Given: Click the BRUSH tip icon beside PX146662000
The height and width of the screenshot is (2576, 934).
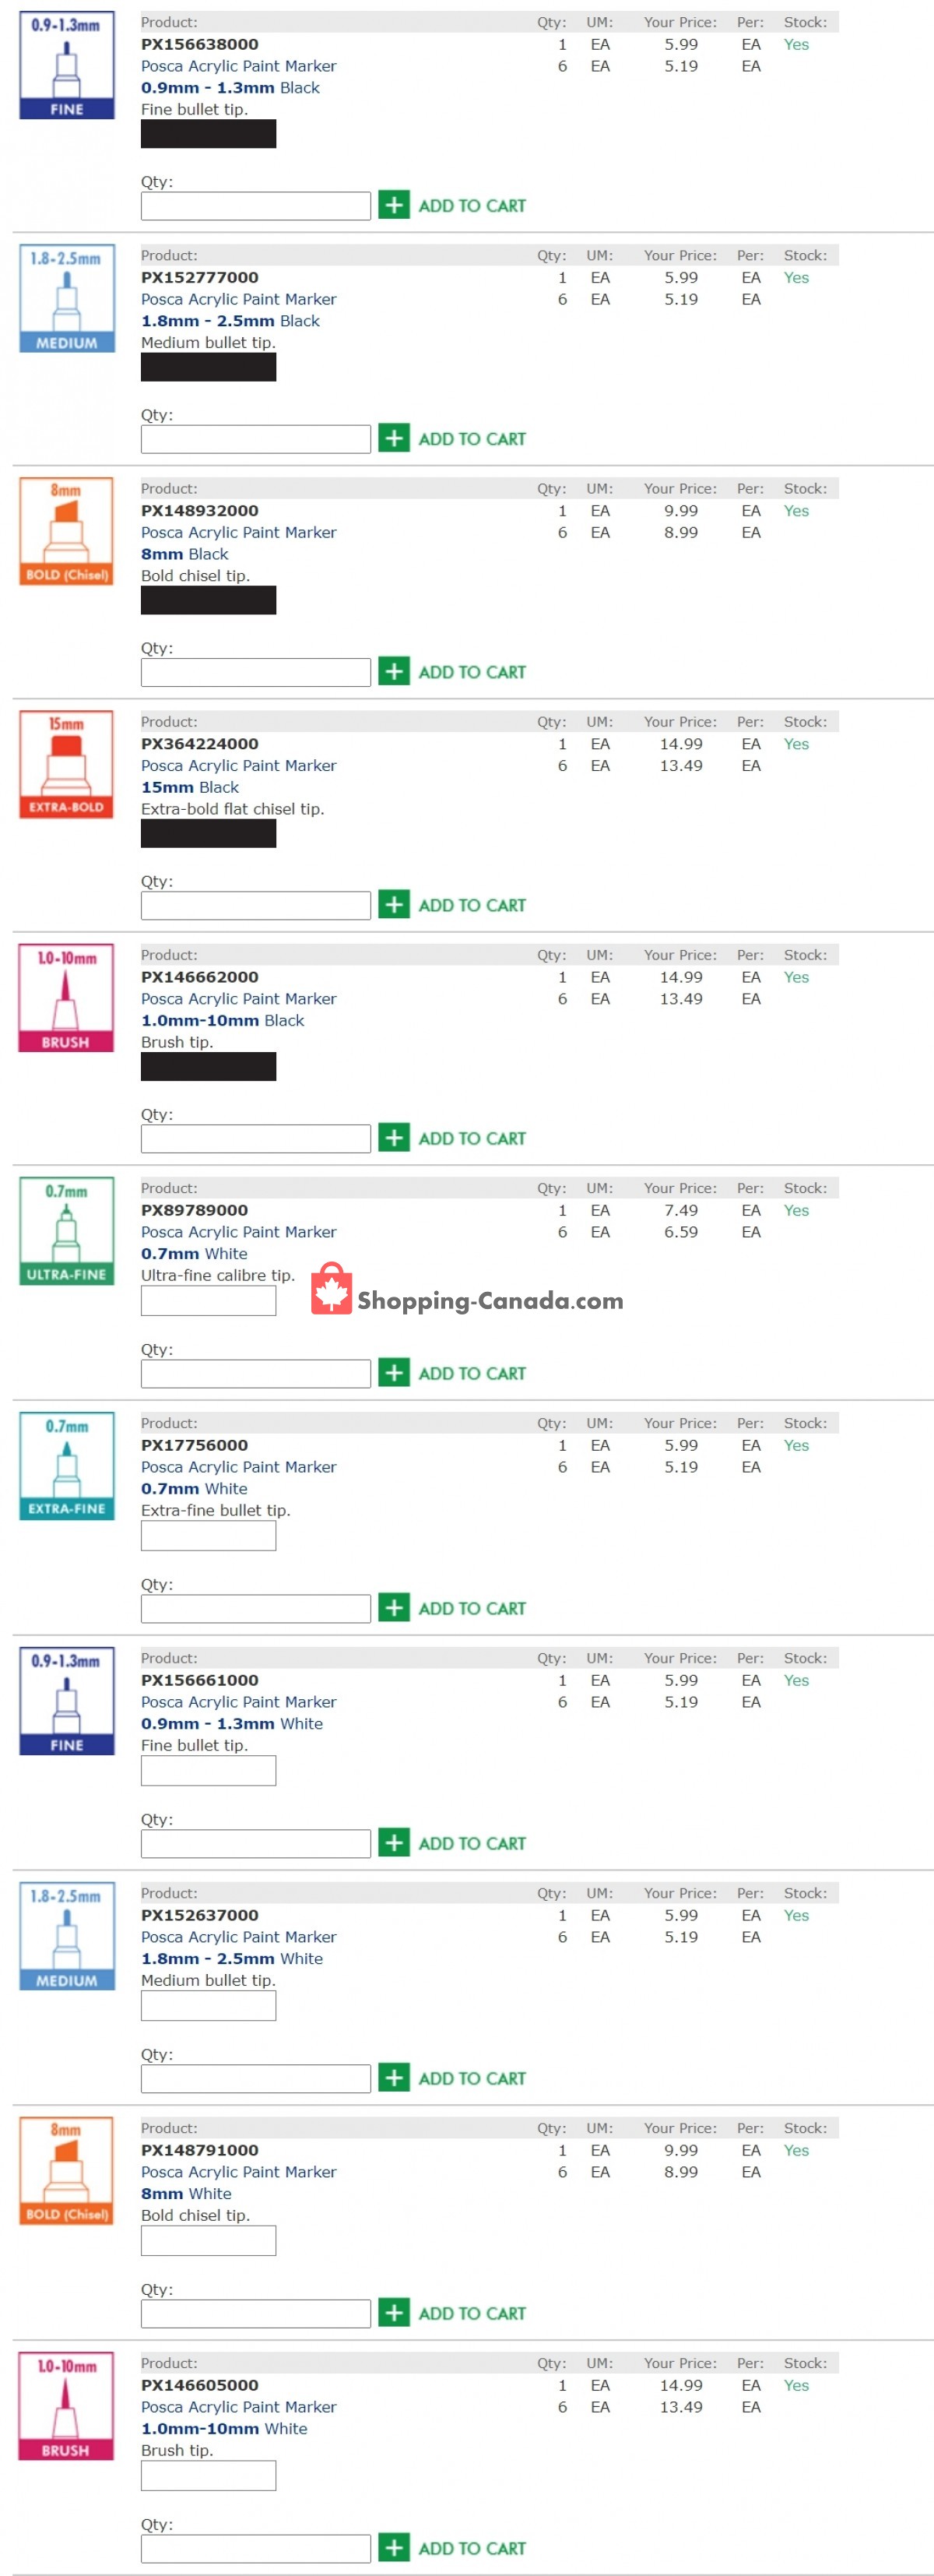Looking at the screenshot, I should point(66,997).
